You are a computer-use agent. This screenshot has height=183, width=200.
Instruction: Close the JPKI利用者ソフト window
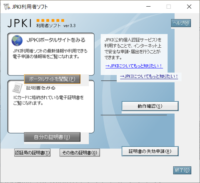[189, 7]
